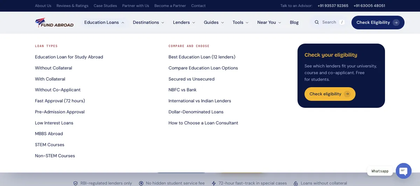Open Case Studies page
Screen dimensions: 420x186
pyautogui.click(x=105, y=6)
